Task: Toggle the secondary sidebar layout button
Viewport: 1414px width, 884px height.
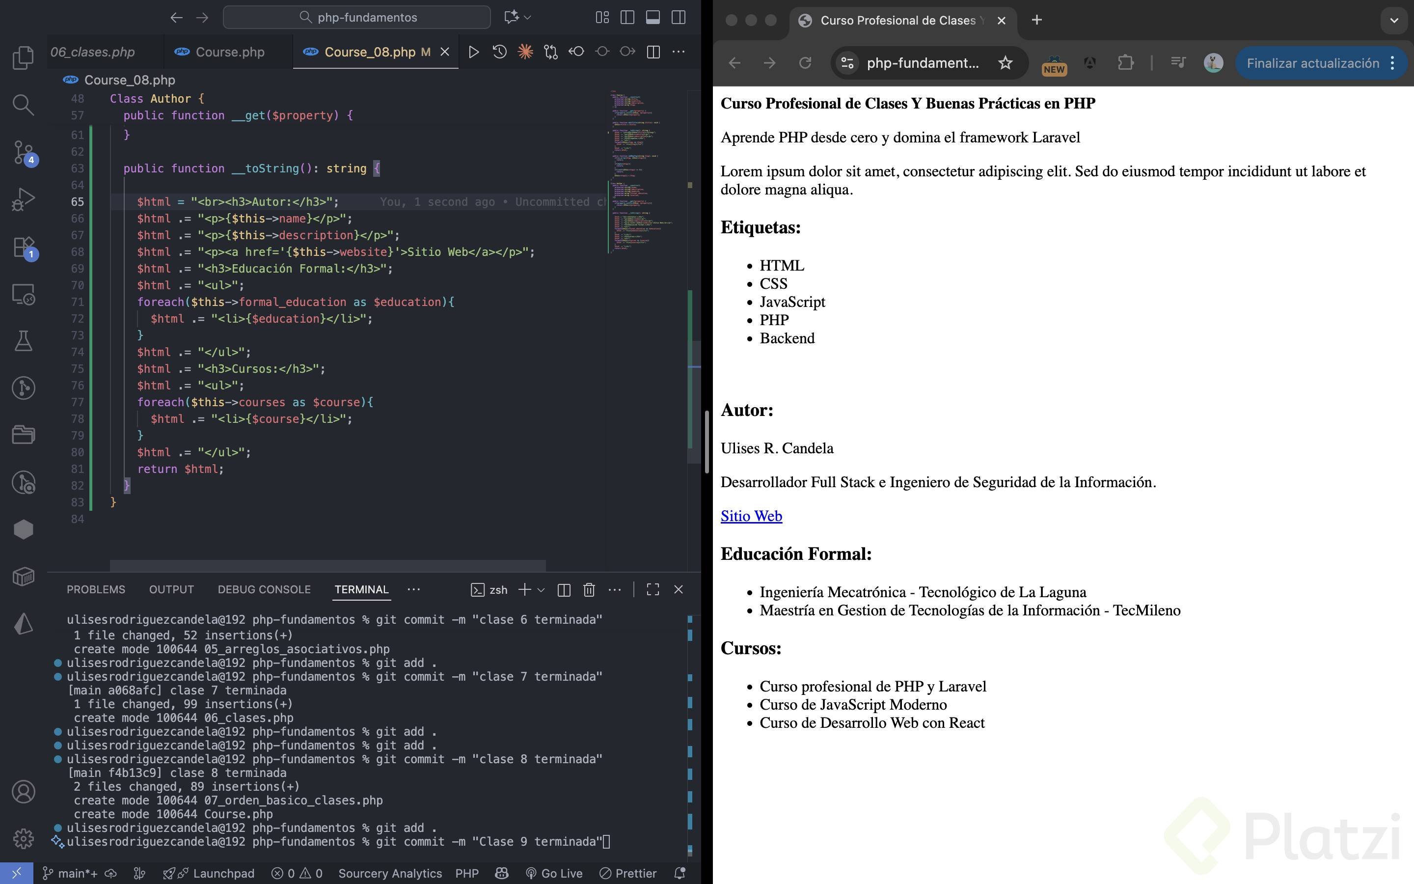Action: (679, 18)
